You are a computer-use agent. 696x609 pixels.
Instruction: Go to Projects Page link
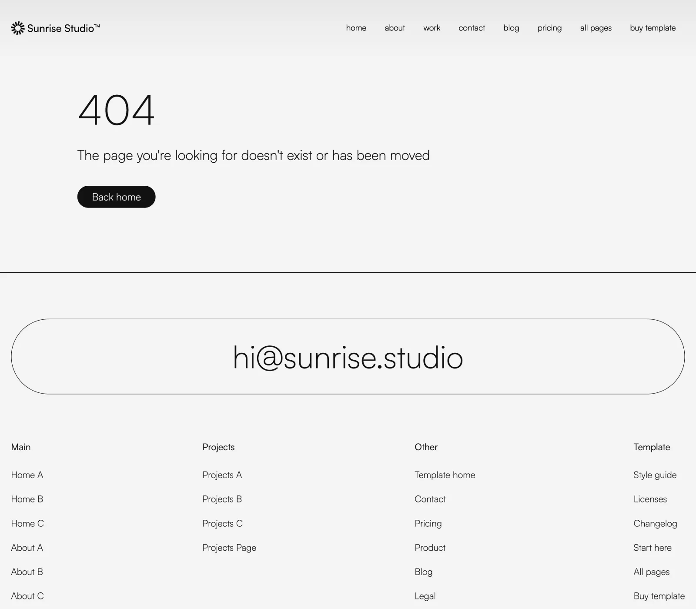click(229, 548)
